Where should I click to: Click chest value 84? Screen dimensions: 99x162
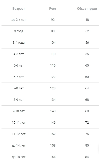click(x=87, y=157)
